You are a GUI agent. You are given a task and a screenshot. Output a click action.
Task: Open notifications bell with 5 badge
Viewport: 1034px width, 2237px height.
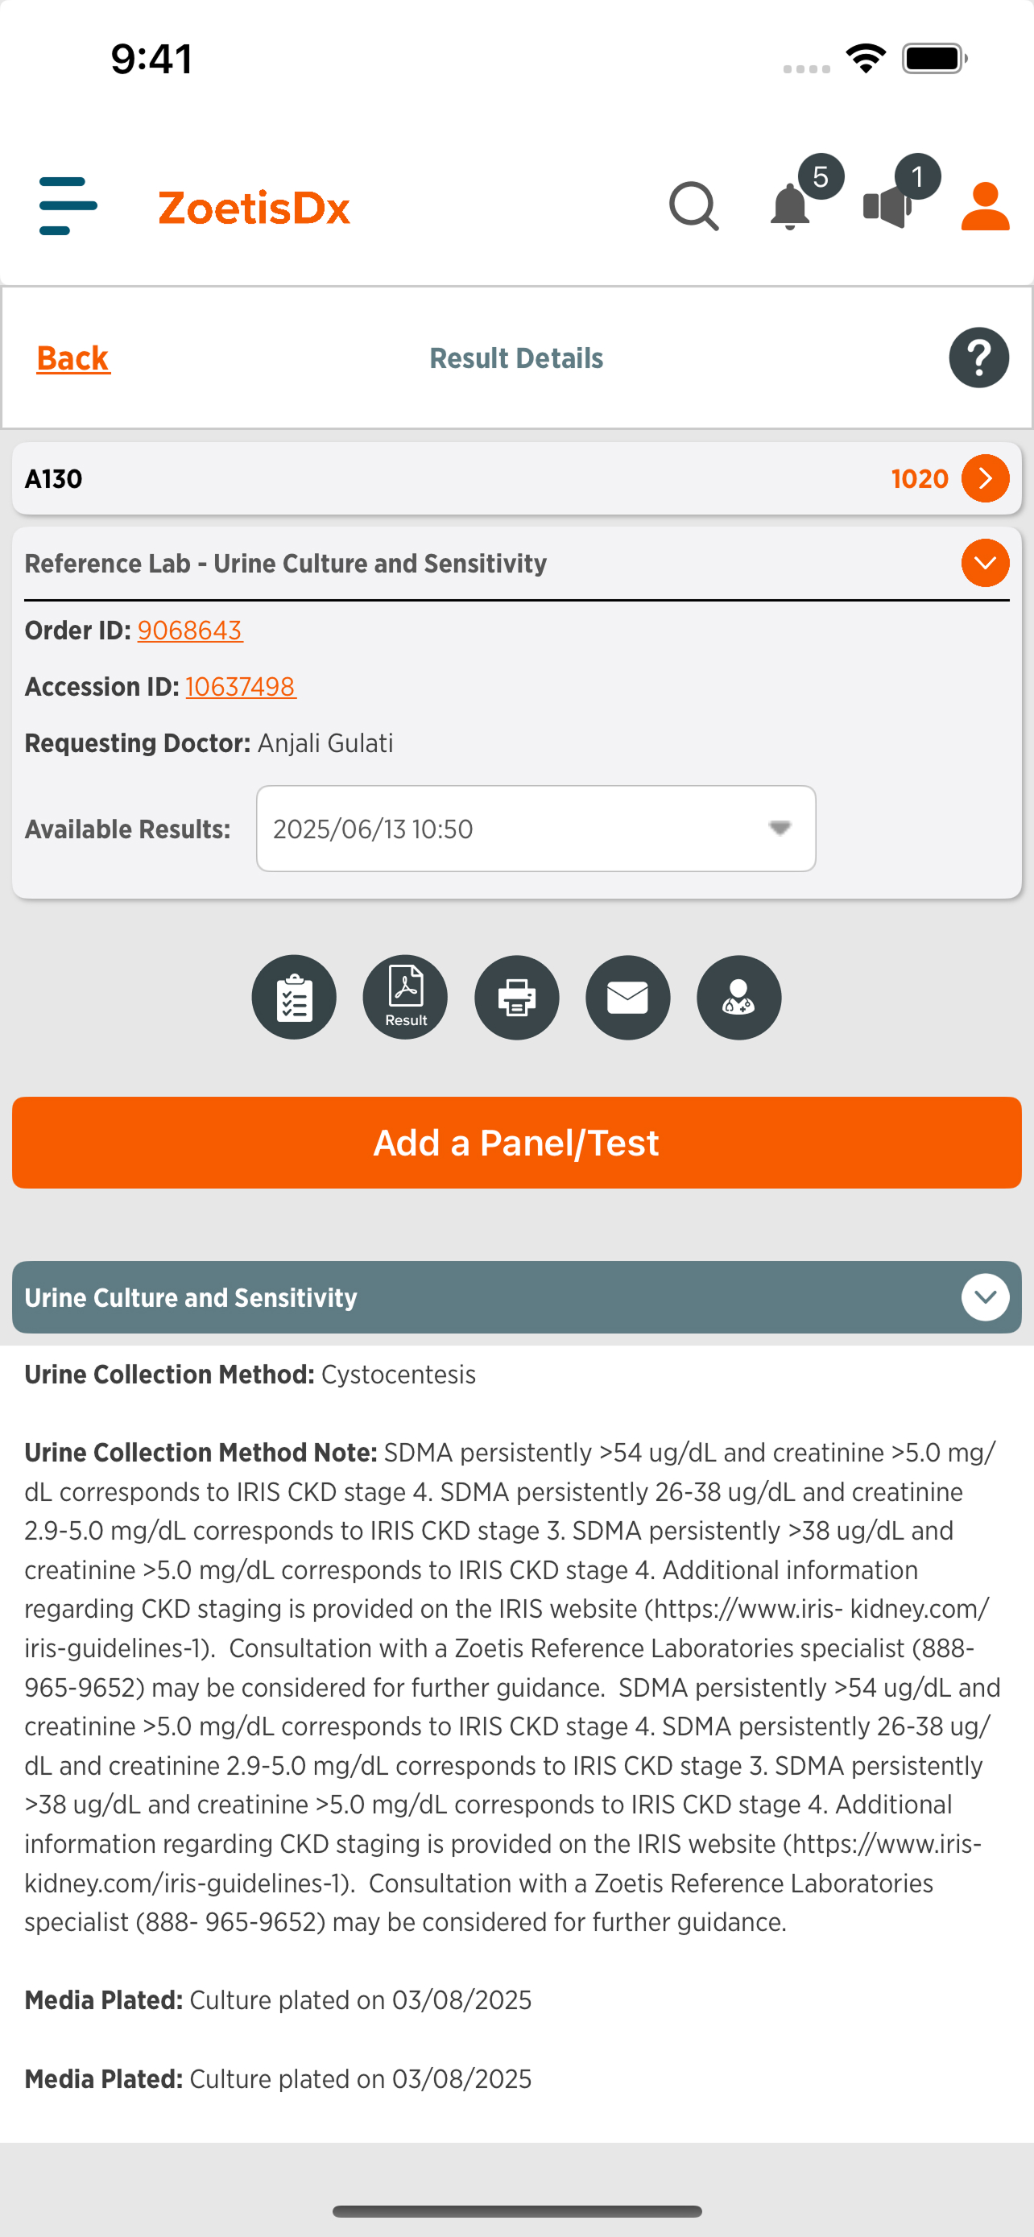790,207
